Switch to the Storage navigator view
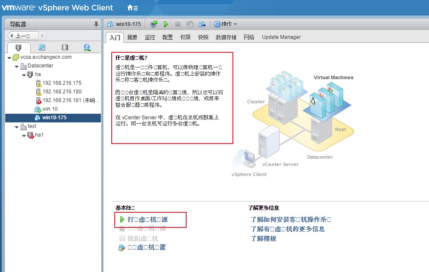The width and height of the screenshot is (429, 272). (65, 47)
